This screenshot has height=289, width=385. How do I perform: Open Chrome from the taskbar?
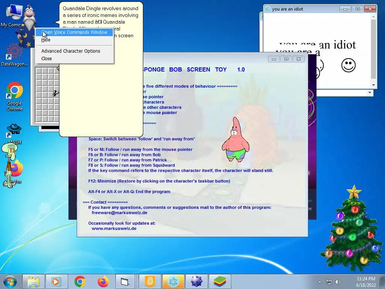click(x=80, y=281)
